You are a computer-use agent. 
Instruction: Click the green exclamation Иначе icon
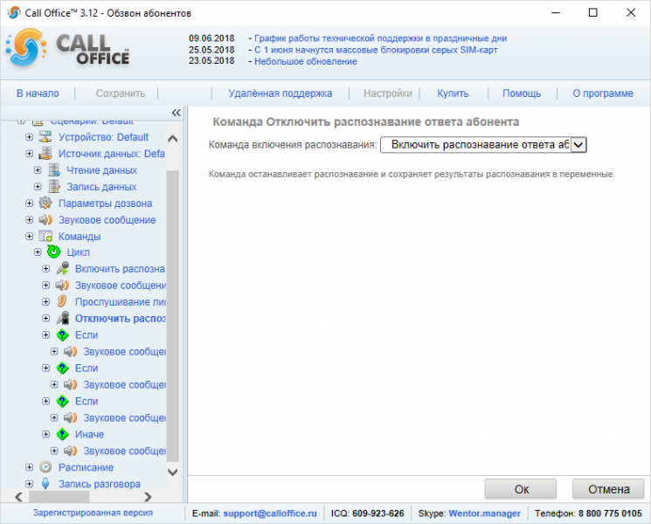[62, 434]
